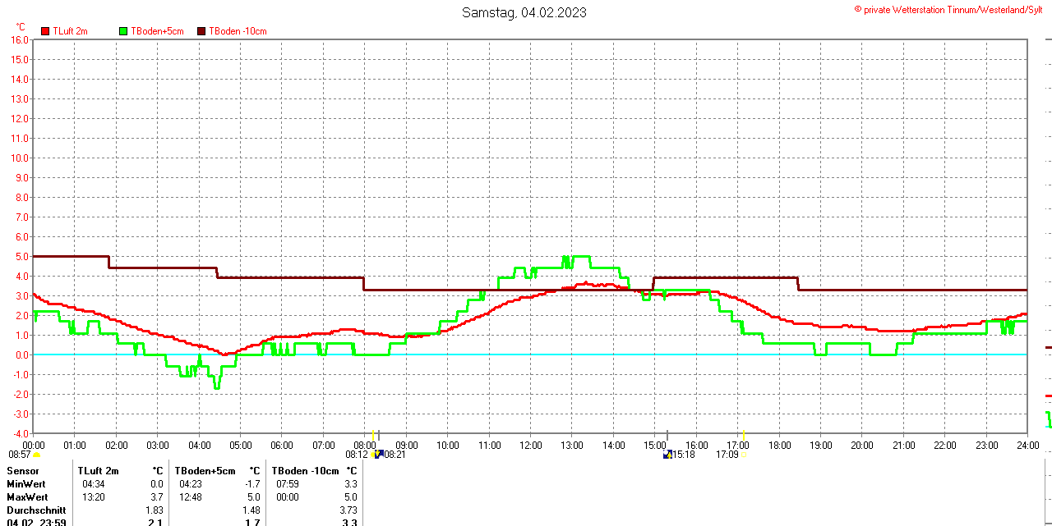The width and height of the screenshot is (1052, 526).
Task: Select the TBoden+5cm legend label
Action: (x=157, y=31)
